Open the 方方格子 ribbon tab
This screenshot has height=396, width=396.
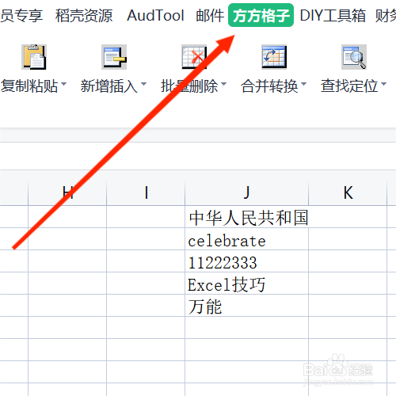click(x=261, y=15)
